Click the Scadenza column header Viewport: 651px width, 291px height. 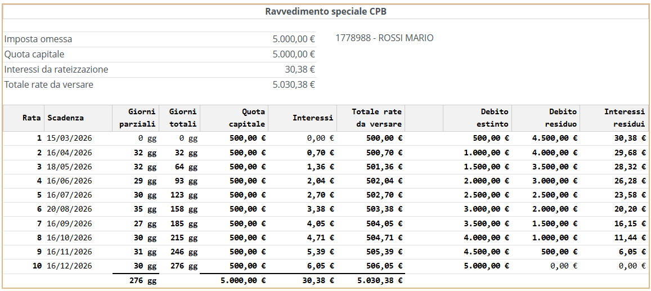[66, 118]
